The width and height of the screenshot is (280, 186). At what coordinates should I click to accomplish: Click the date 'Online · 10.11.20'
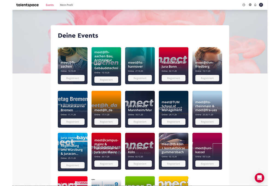click(203, 71)
